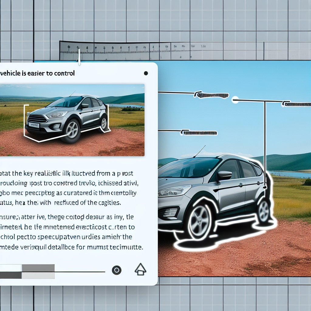311x311 pixels.
Task: Click the "vehicle is easier to control" title
Action: point(38,73)
